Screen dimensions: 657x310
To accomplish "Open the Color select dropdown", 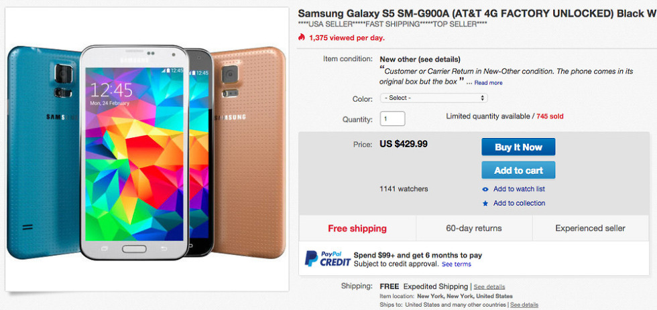I will (x=433, y=98).
